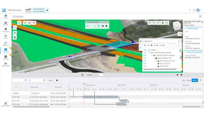
Task: Collapse SYNCHRO Default Category node
Action: point(152,56)
